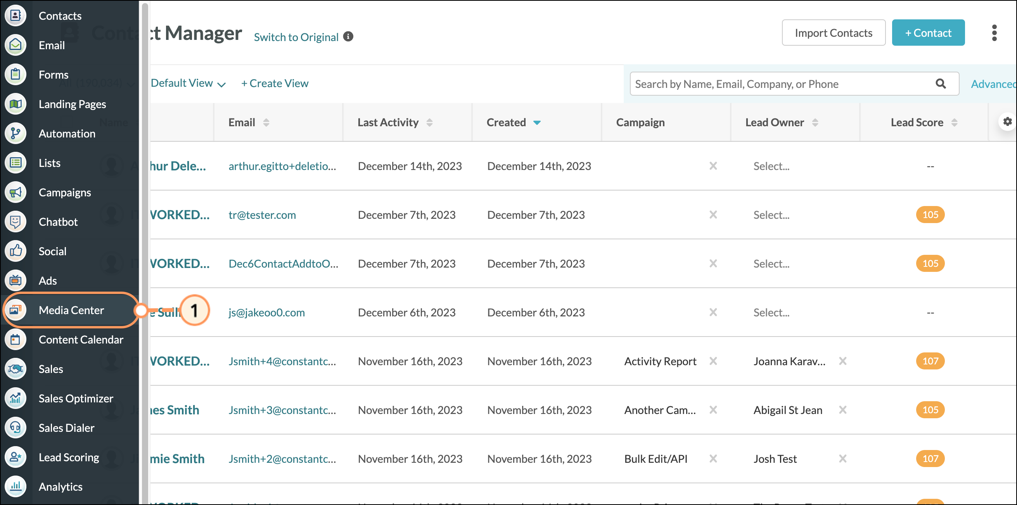Sort by the Email column
The image size is (1017, 505).
[266, 123]
